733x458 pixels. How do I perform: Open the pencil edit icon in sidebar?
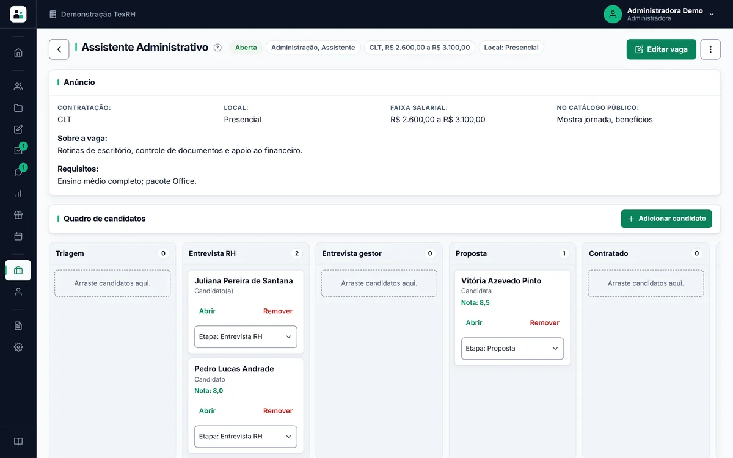(x=18, y=129)
